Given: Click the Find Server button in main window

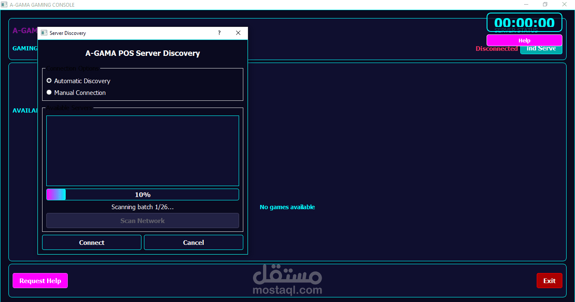Looking at the screenshot, I should point(541,50).
